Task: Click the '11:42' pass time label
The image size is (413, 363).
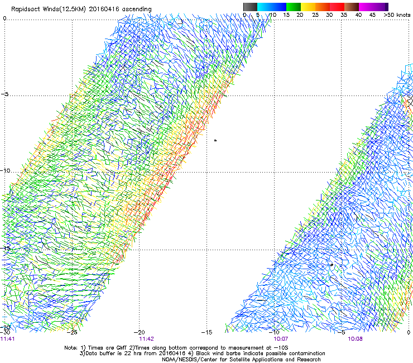Action: click(x=146, y=338)
